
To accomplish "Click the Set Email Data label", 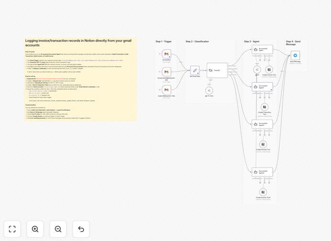I will click(x=195, y=76).
